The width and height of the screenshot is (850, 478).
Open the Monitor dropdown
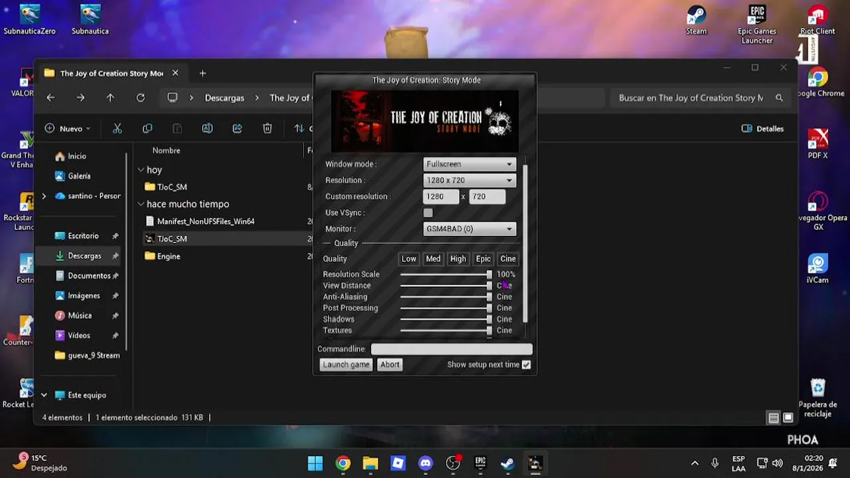click(469, 228)
